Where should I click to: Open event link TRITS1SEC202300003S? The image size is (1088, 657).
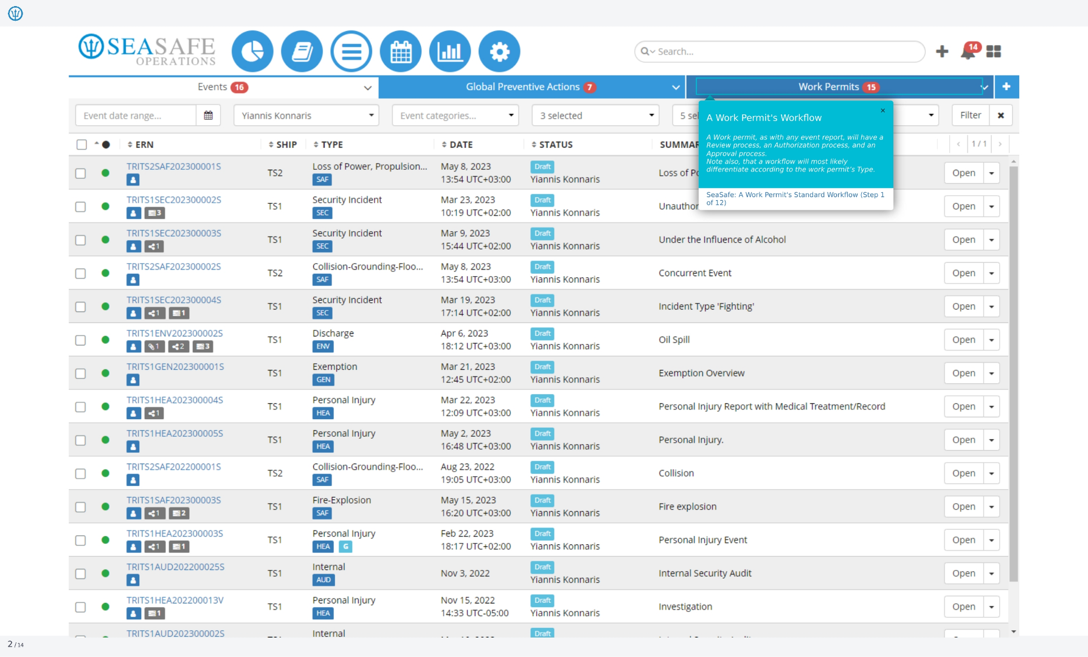coord(174,233)
